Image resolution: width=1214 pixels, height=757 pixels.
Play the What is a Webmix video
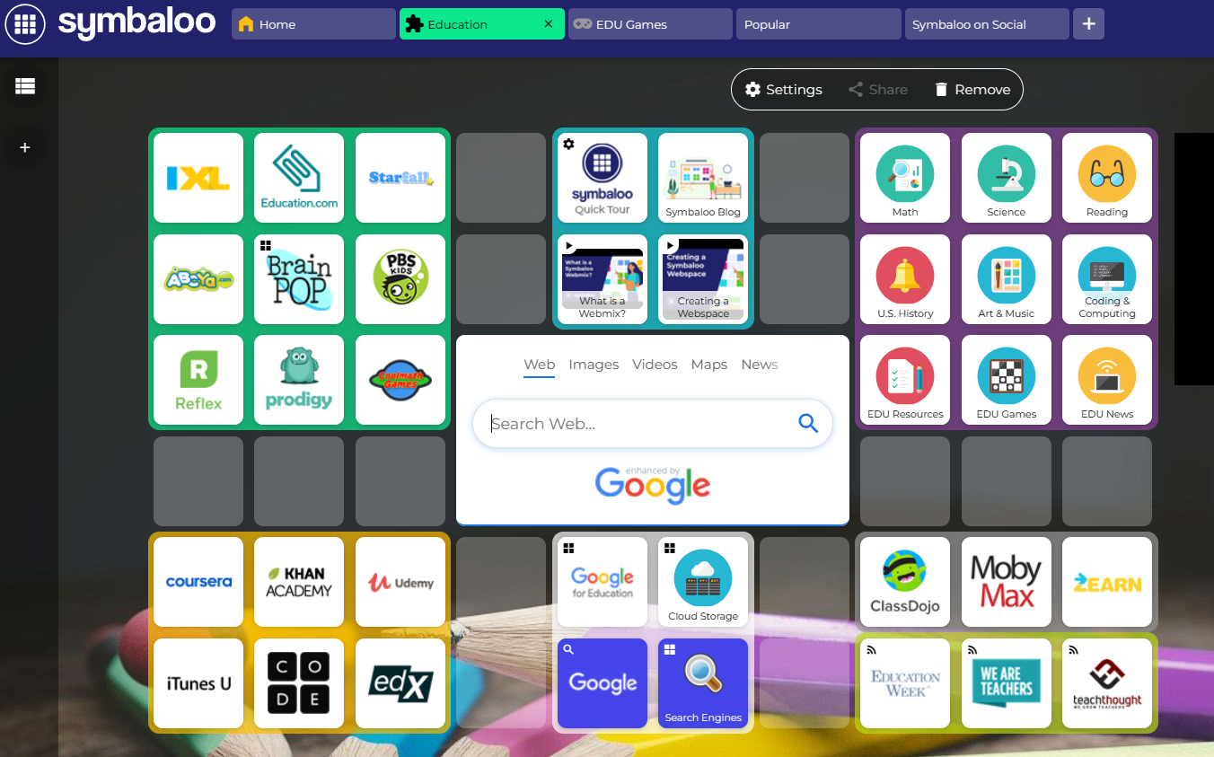coord(603,279)
